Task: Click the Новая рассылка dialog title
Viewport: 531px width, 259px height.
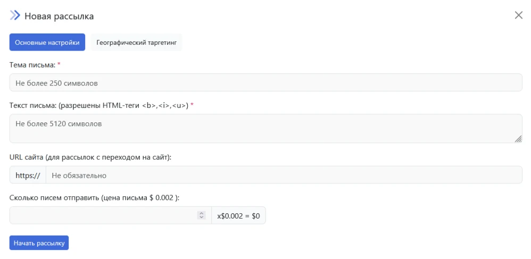Action: (59, 16)
